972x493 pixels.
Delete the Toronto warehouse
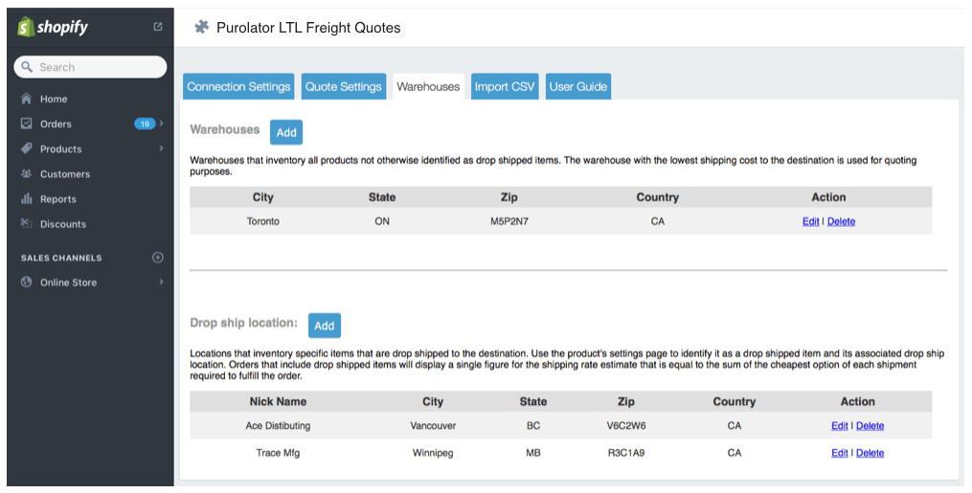coord(841,221)
